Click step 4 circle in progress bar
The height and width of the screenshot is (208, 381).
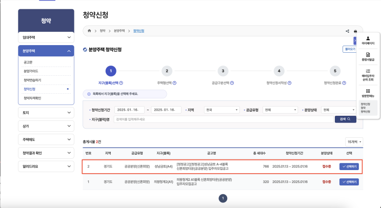[279, 71]
